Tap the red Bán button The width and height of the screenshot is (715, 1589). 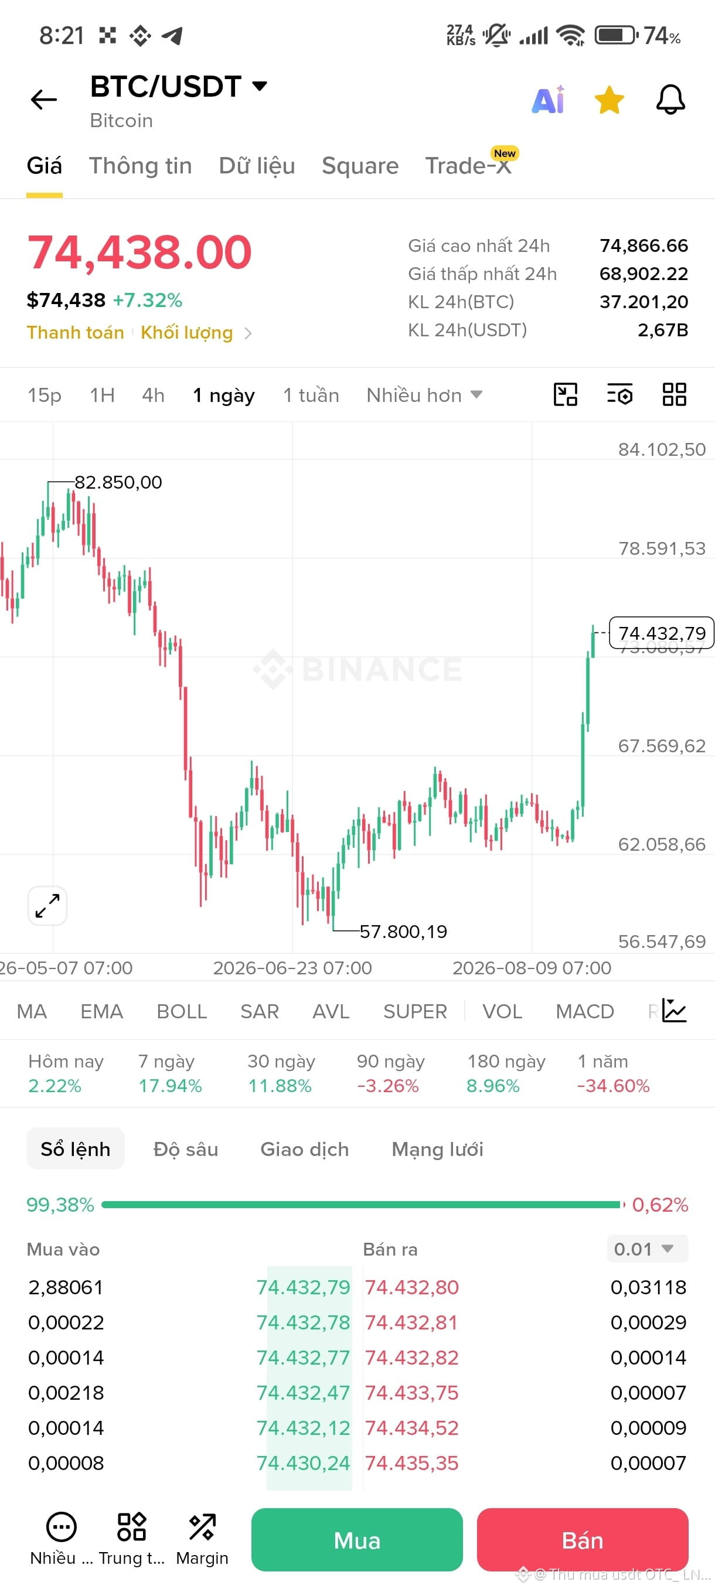[x=583, y=1540]
